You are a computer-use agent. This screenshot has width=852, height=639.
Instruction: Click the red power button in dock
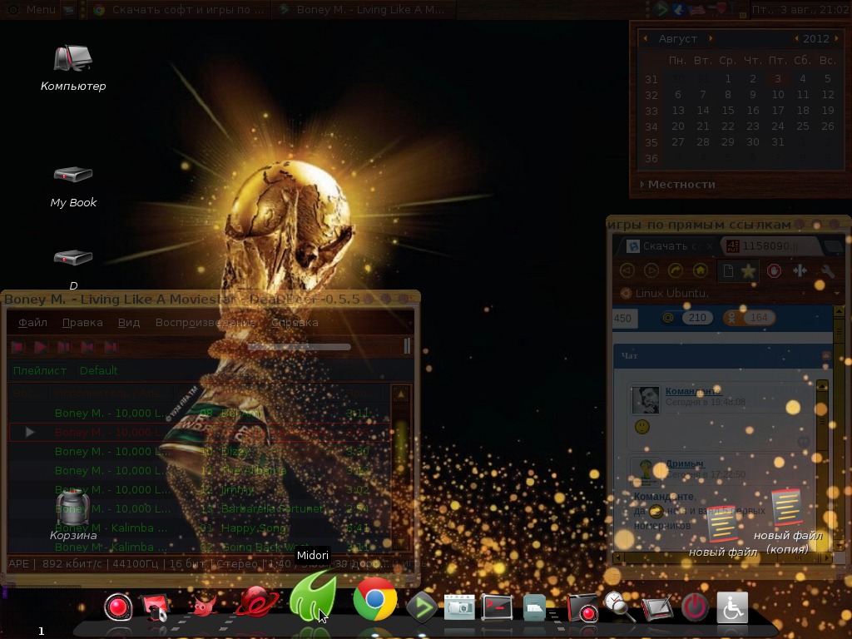[695, 607]
